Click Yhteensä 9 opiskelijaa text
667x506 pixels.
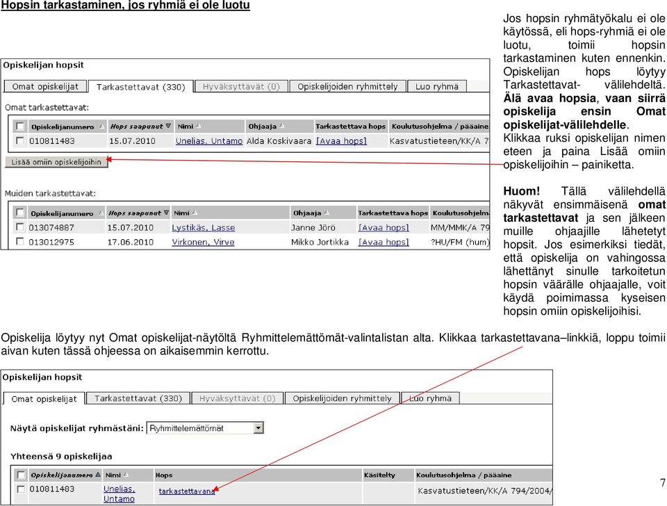(61, 456)
